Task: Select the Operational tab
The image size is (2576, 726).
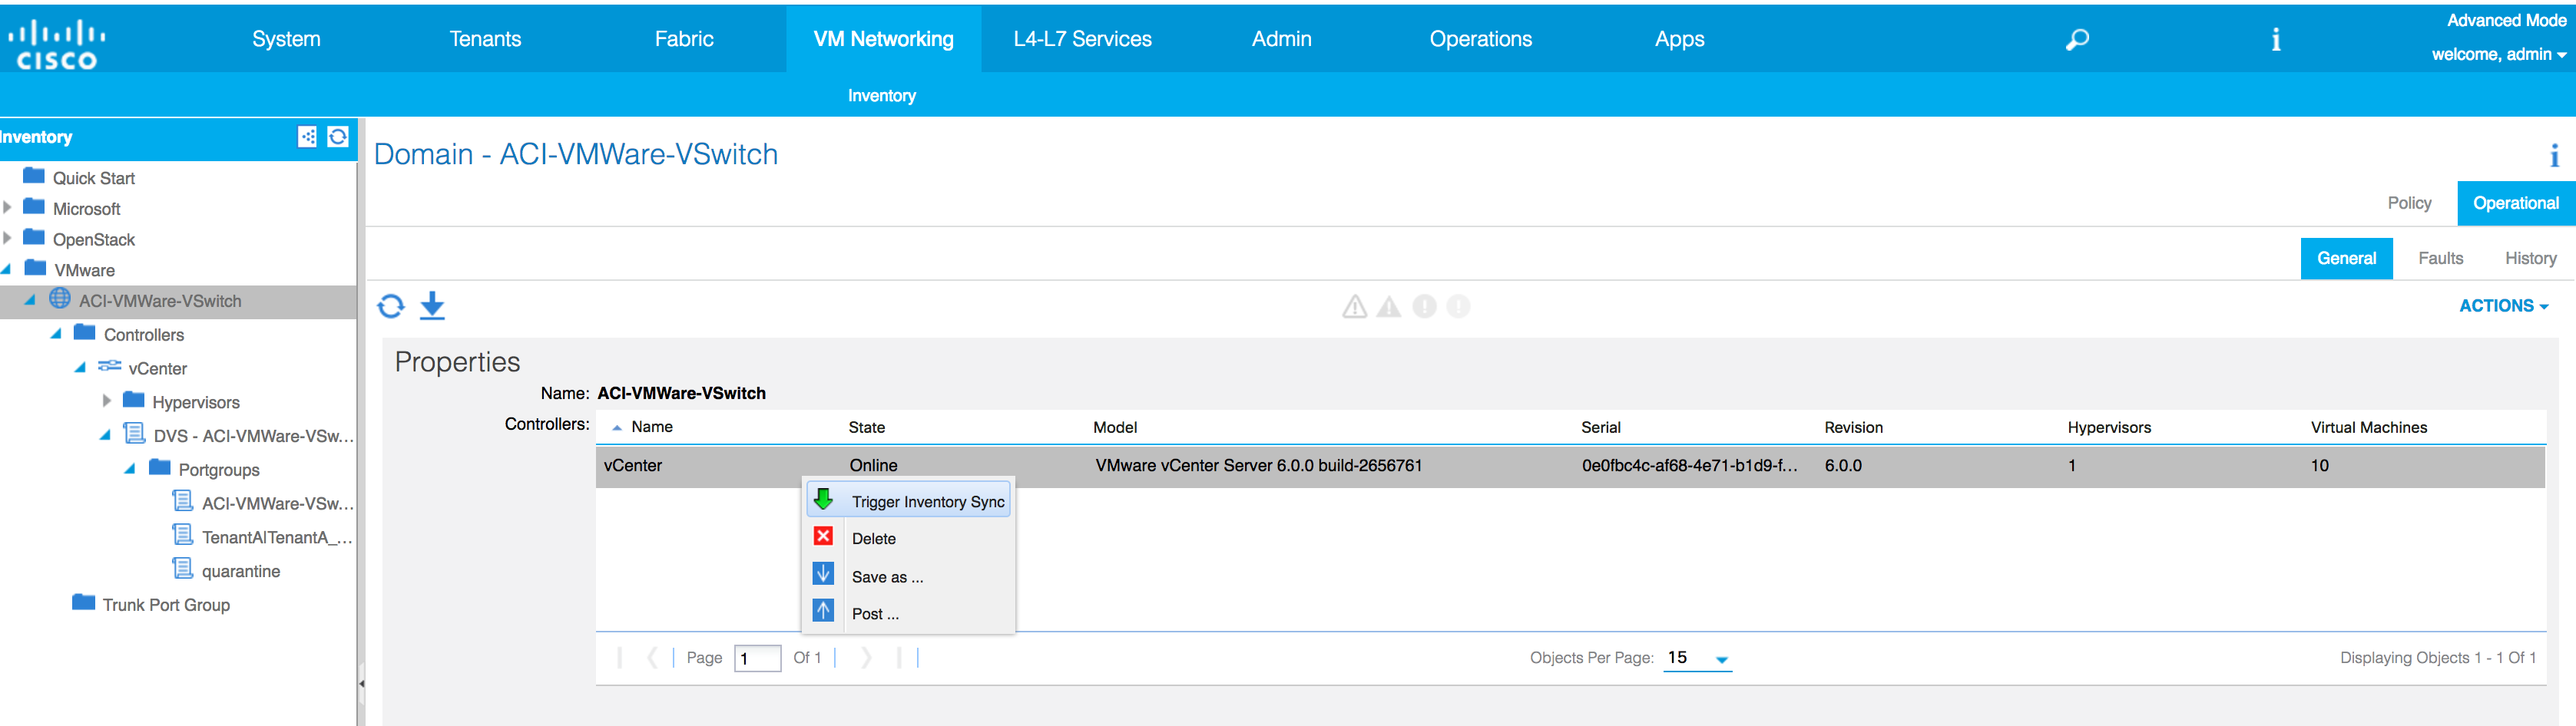Action: click(x=2516, y=203)
